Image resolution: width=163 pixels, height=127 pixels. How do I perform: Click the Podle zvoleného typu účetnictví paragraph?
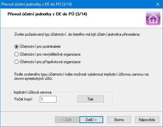[81, 76]
